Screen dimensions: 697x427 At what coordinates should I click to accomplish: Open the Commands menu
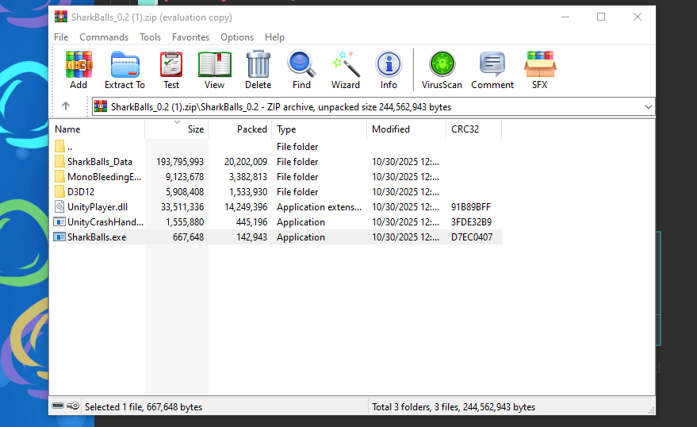coord(104,37)
